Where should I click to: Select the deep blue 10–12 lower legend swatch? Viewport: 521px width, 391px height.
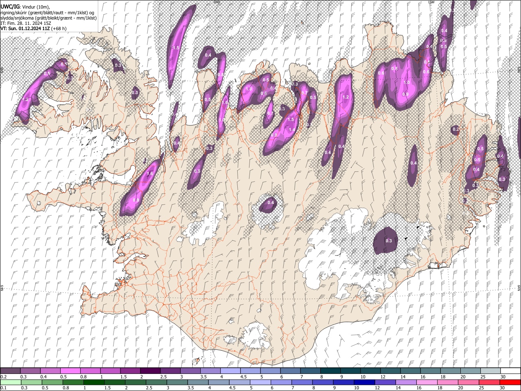point(365,382)
